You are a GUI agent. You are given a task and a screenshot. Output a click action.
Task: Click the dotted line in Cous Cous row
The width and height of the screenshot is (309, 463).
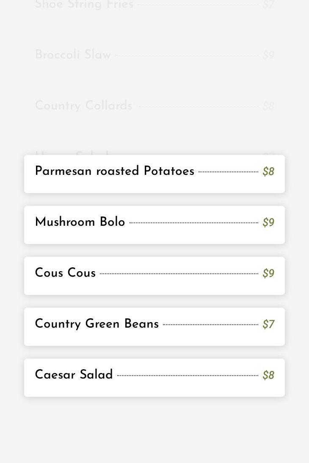tap(179, 274)
